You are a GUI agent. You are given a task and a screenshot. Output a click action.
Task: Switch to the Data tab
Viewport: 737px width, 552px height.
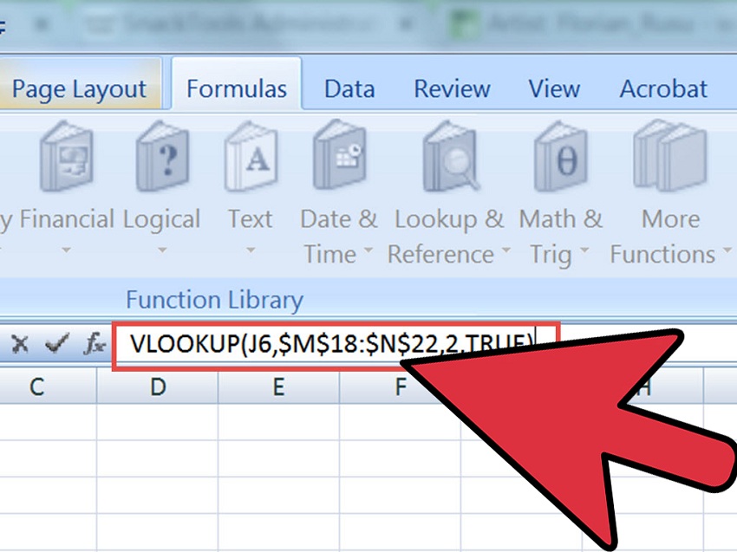click(349, 88)
